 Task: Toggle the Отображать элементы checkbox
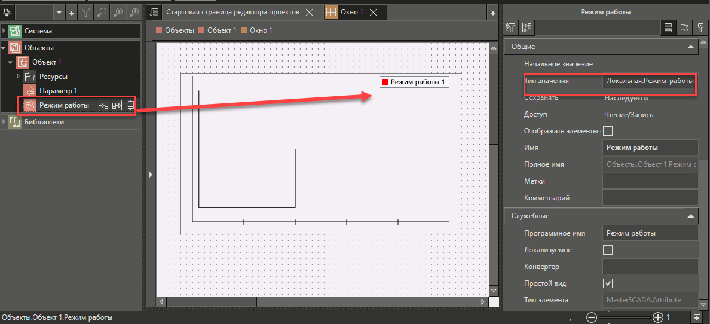pyautogui.click(x=608, y=131)
